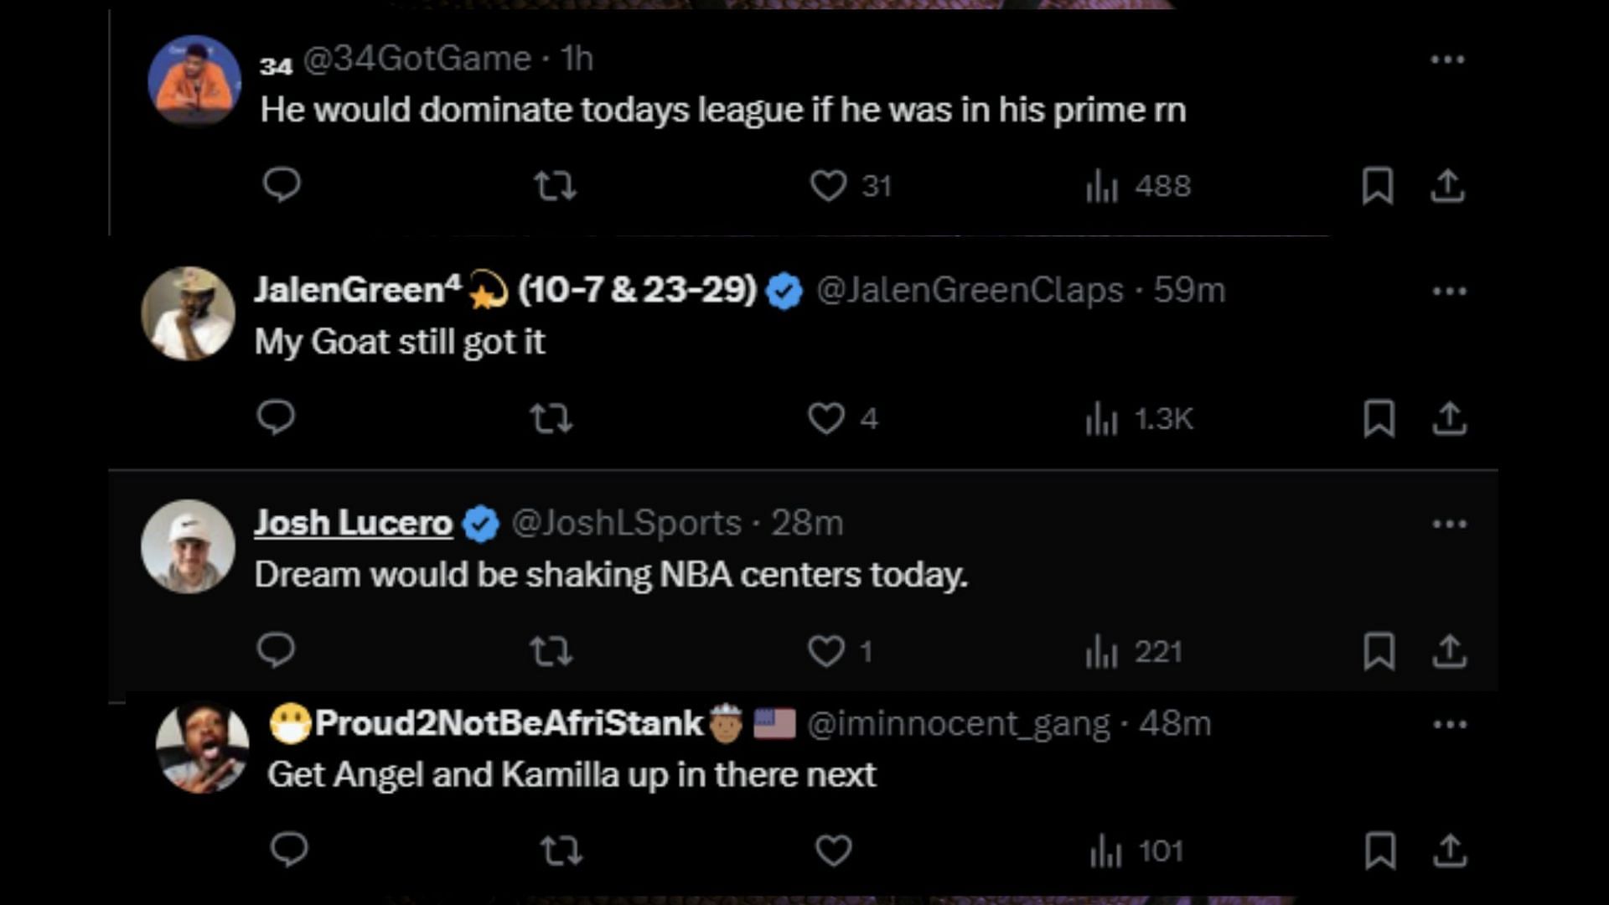This screenshot has height=905, width=1609.
Task: Visit the @JalenGreenClaps handle link
Action: point(969,290)
